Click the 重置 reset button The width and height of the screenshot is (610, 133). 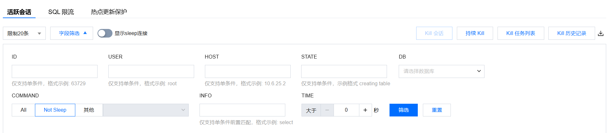437,110
